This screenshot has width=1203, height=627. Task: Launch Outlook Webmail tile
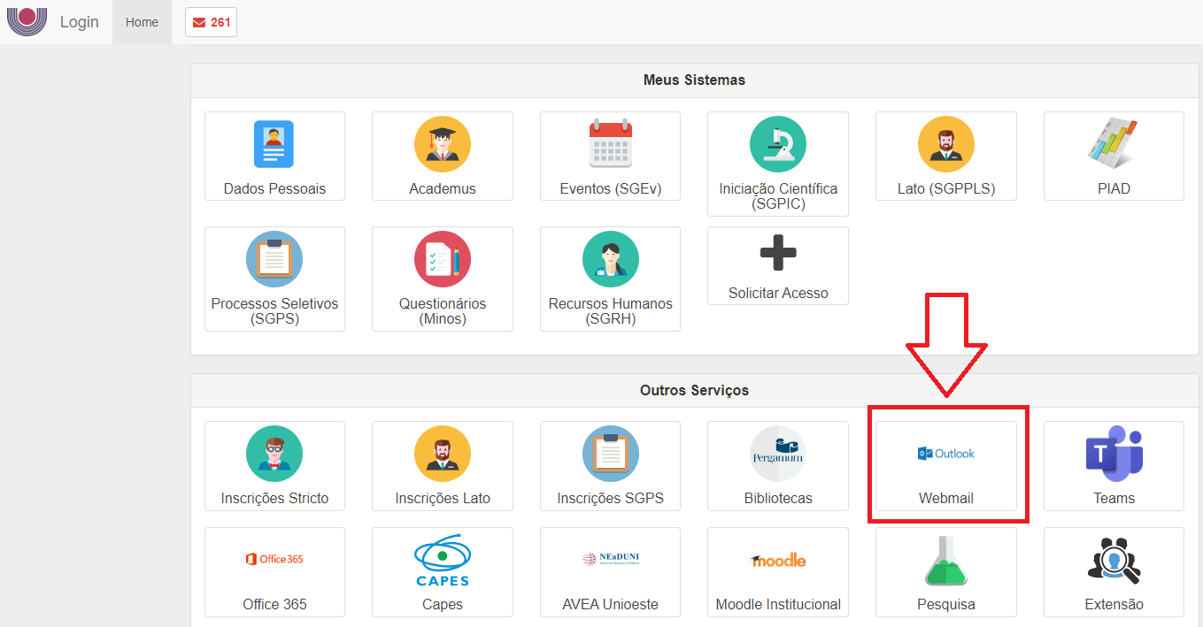coord(945,465)
